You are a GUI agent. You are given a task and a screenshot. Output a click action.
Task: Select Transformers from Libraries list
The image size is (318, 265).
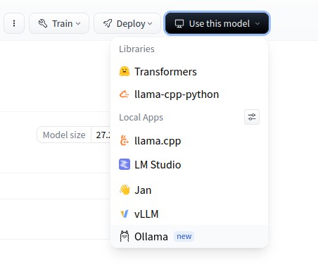189,71
